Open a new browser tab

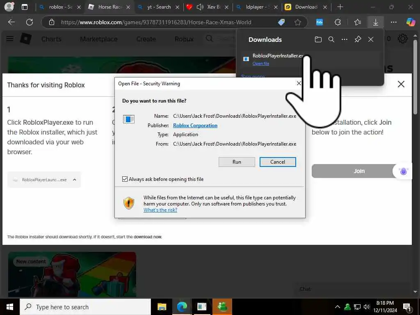pos(340,7)
